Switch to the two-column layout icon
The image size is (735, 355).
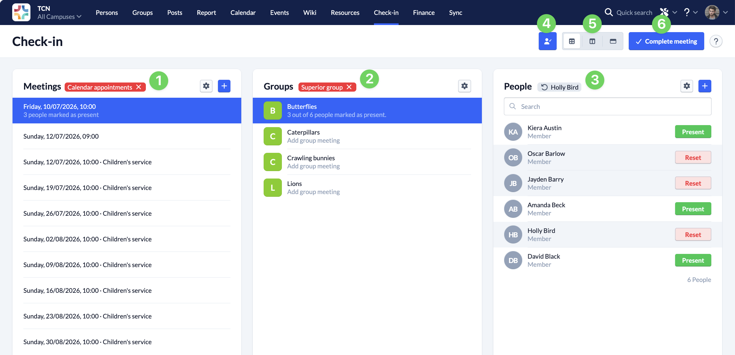click(592, 41)
